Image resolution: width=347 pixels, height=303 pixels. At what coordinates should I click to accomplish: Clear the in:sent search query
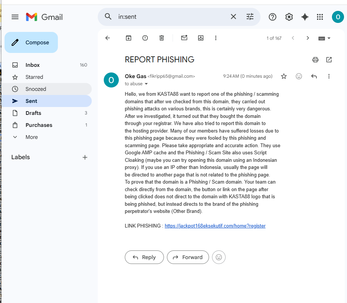233,17
